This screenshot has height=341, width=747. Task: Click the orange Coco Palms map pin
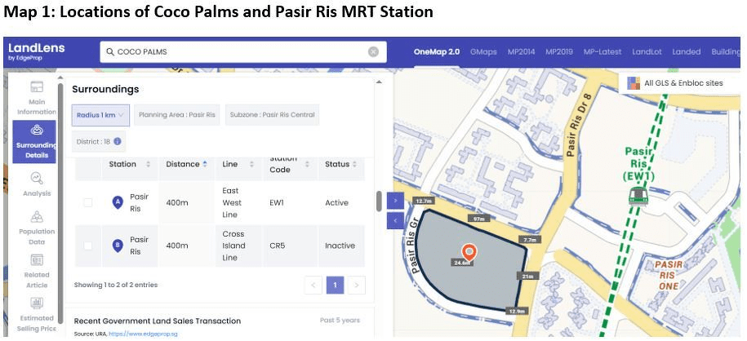click(x=468, y=251)
